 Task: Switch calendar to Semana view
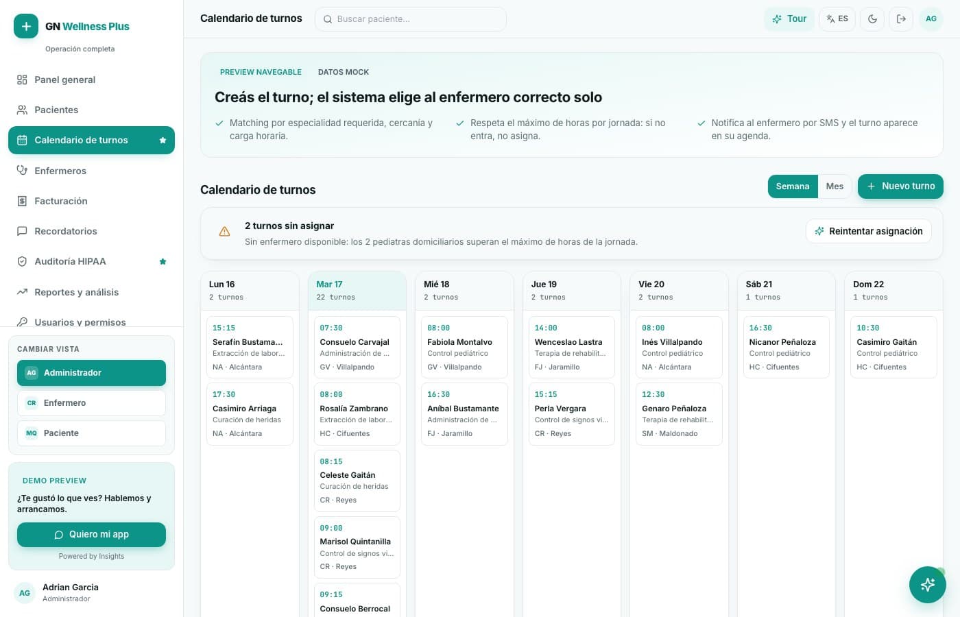click(793, 186)
